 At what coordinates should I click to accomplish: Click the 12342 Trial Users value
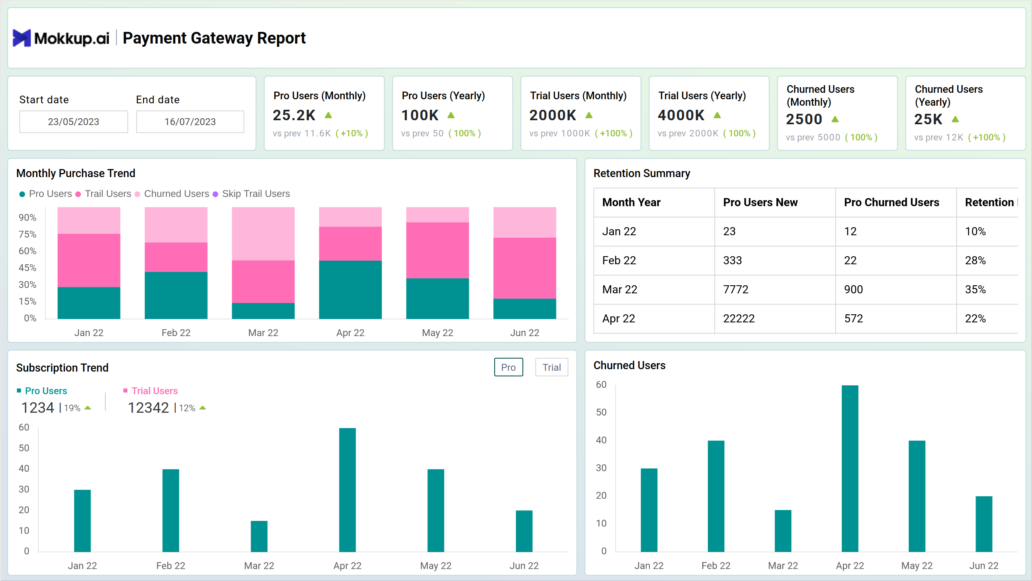click(x=148, y=408)
